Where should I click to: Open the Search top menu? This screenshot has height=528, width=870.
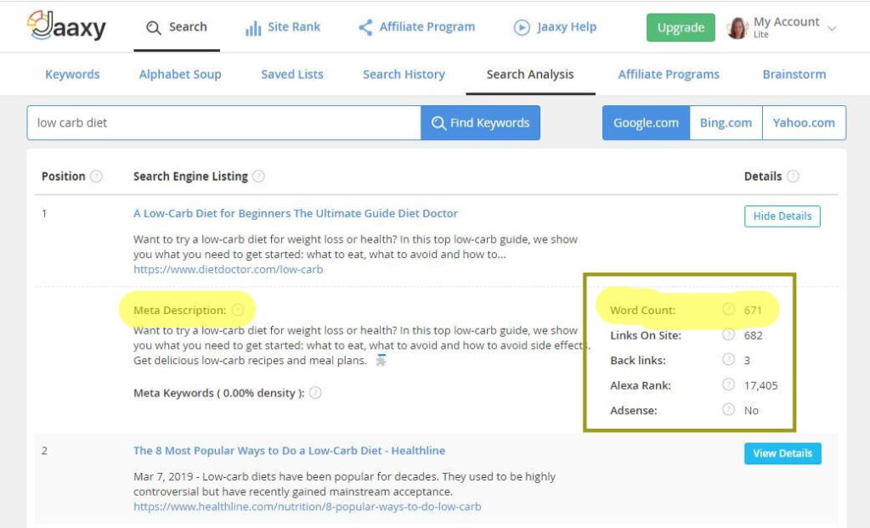click(x=177, y=26)
